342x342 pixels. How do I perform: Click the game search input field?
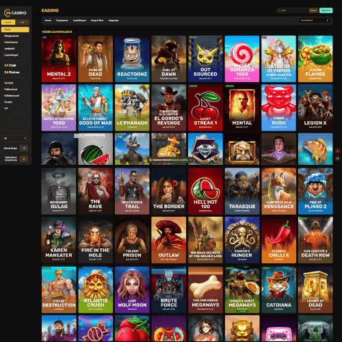pos(292,10)
